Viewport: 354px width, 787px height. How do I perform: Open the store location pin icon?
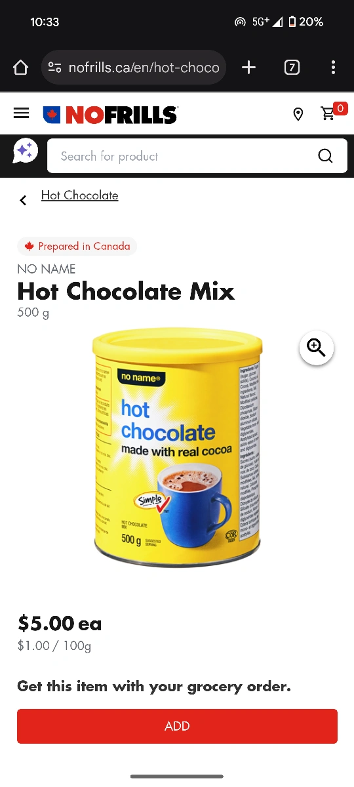tap(298, 115)
